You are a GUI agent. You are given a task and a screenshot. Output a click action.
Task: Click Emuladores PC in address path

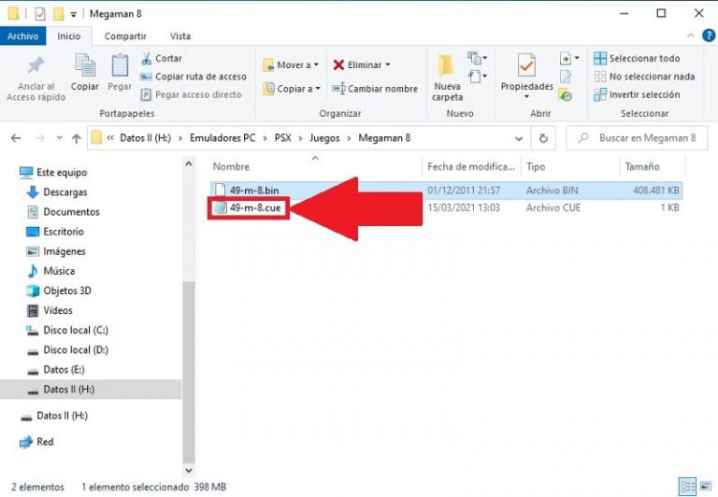pos(223,137)
